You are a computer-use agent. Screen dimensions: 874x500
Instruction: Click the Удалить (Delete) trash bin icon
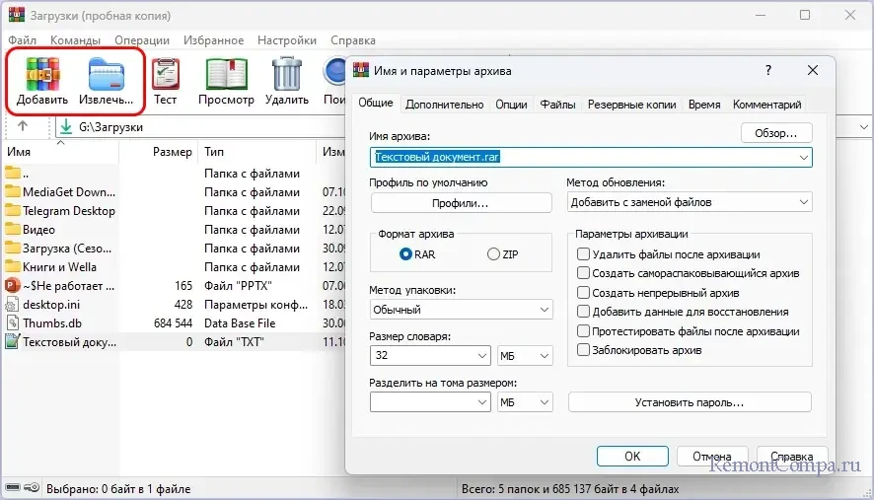coord(287,77)
